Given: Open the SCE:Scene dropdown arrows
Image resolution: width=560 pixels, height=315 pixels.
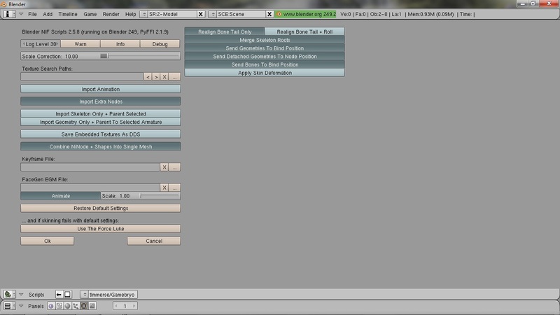Looking at the screenshot, I should (x=213, y=14).
